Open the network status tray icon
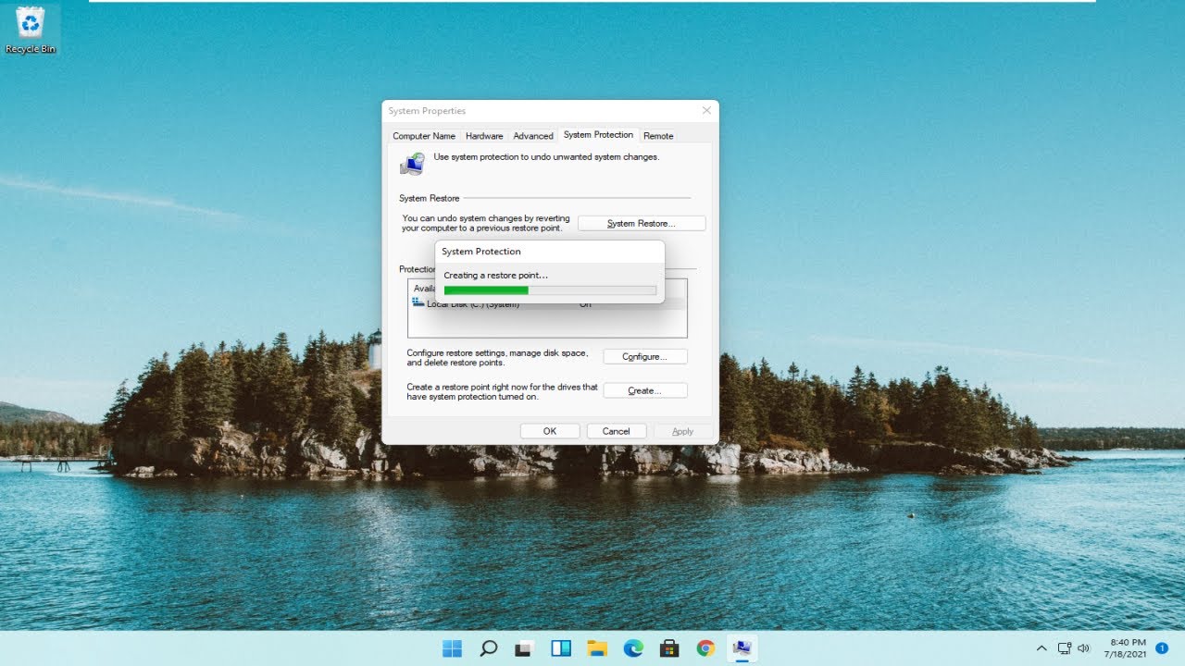1185x666 pixels. [x=1065, y=648]
